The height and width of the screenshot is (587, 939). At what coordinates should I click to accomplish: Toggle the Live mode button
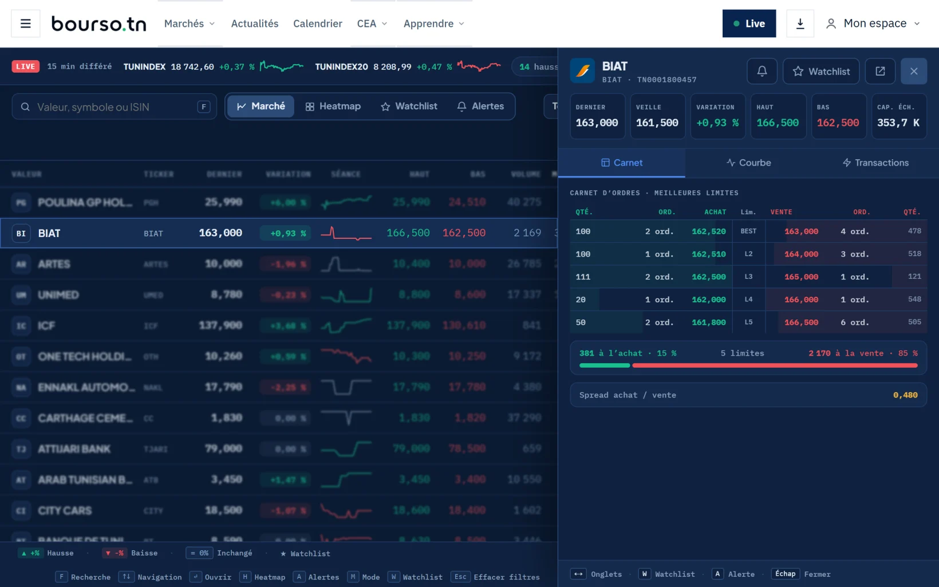[x=749, y=23]
